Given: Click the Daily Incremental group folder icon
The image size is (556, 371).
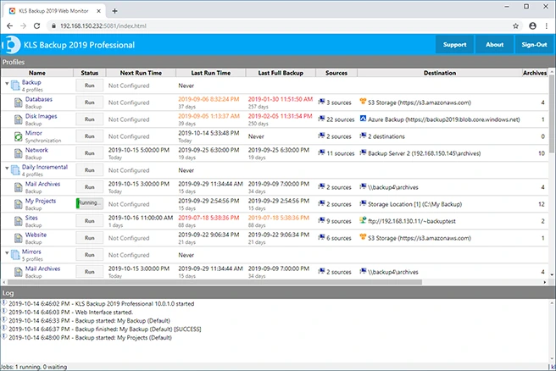Looking at the screenshot, I should [15, 170].
